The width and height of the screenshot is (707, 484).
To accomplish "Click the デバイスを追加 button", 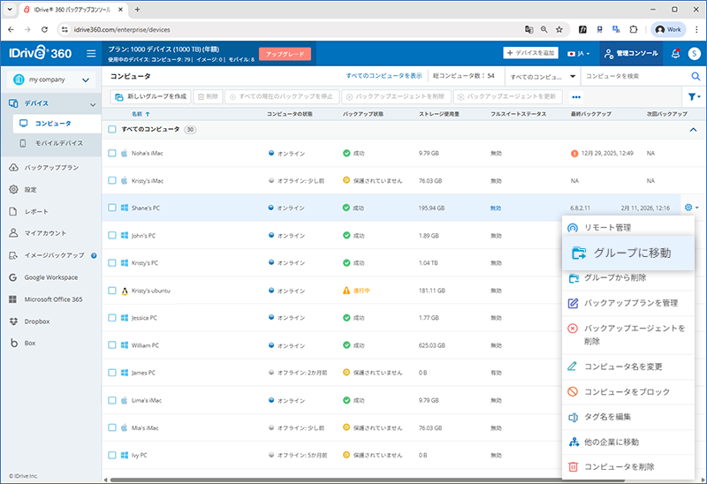I will [x=530, y=53].
